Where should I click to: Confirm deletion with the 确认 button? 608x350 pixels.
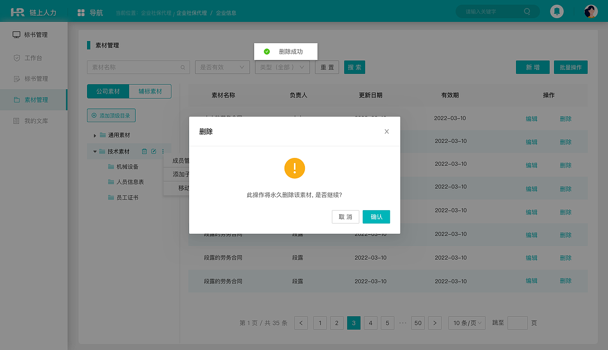click(x=376, y=216)
